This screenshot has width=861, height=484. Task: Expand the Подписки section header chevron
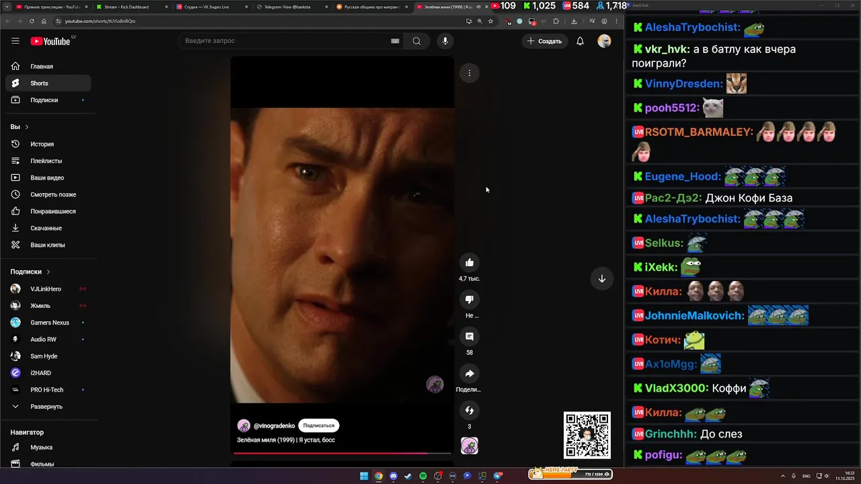pyautogui.click(x=48, y=272)
